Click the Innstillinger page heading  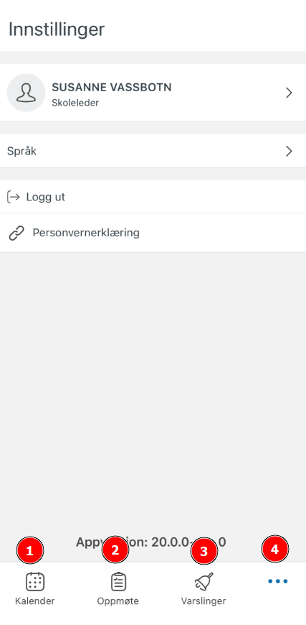[x=57, y=29]
